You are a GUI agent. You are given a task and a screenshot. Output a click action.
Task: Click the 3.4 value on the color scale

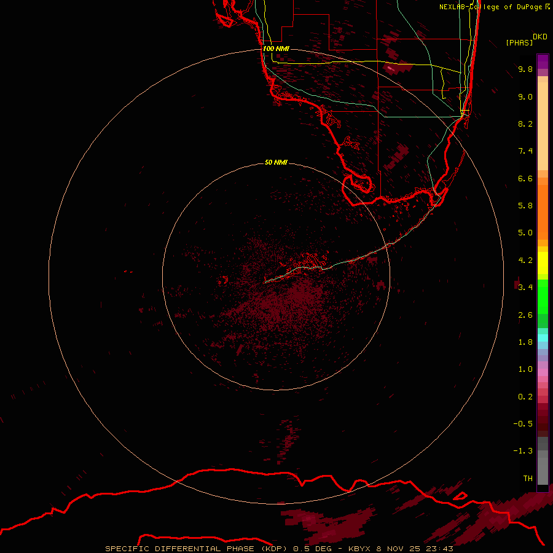525,288
